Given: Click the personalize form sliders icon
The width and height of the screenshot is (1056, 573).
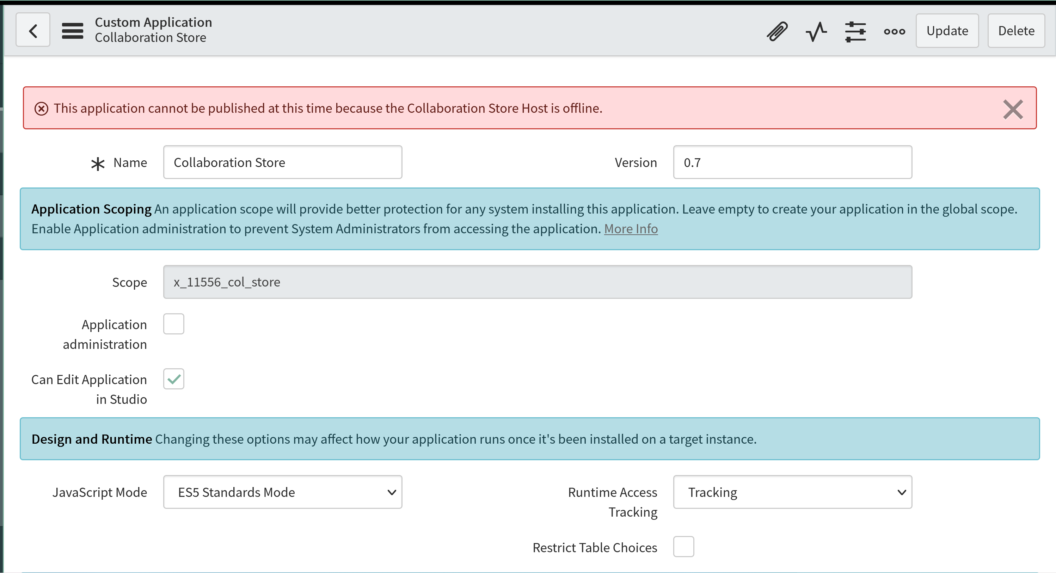Looking at the screenshot, I should pos(855,31).
